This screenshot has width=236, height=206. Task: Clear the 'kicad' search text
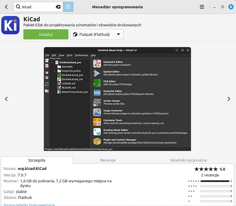point(58,7)
